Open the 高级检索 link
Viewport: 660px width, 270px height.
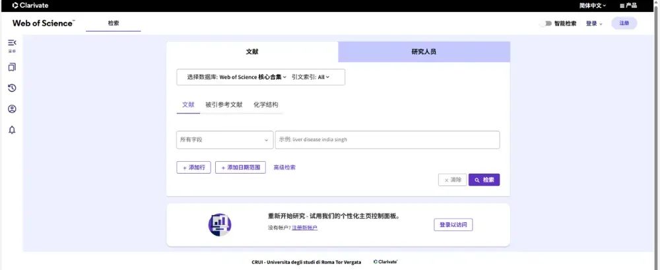284,167
